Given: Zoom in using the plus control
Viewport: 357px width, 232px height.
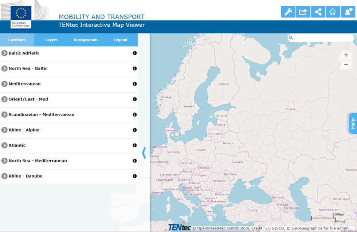Looking at the screenshot, I should coord(346,55).
